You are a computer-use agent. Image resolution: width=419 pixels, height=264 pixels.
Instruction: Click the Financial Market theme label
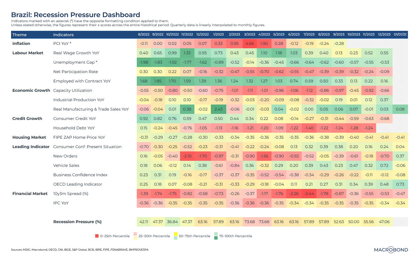click(30, 194)
